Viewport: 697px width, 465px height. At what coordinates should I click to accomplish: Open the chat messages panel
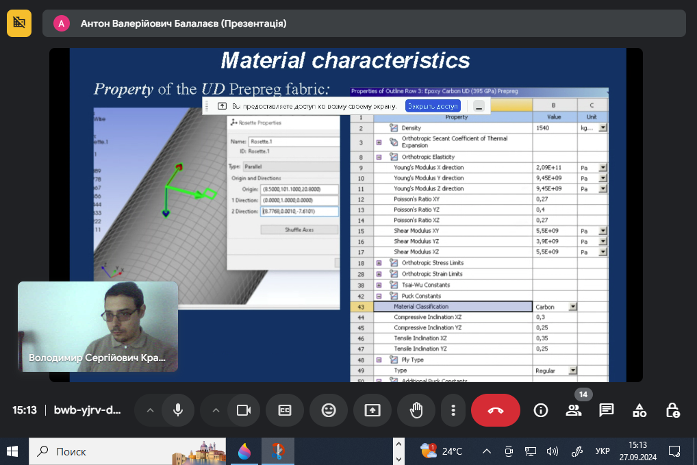606,410
